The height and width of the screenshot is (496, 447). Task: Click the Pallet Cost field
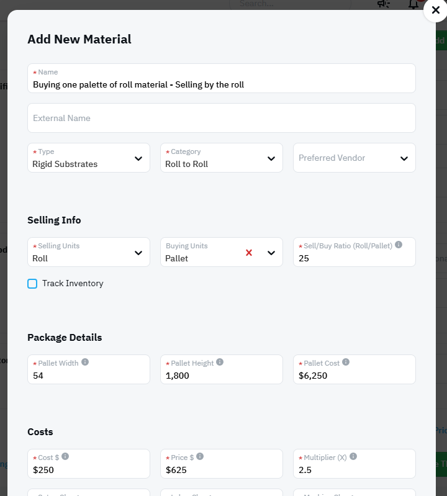tap(354, 376)
